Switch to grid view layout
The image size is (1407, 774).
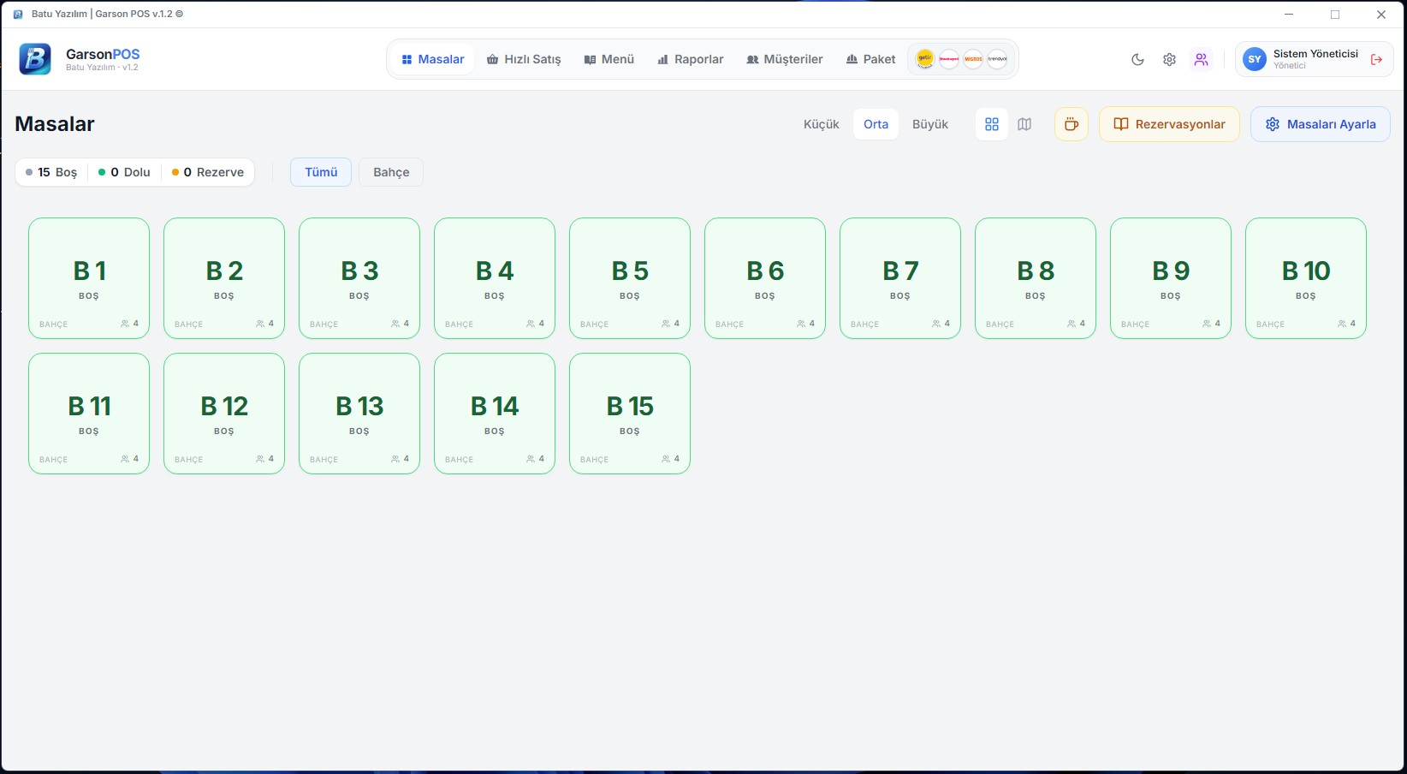coord(992,124)
